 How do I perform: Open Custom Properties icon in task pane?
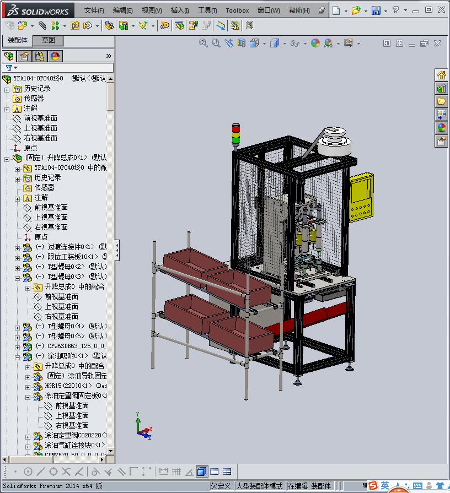[441, 141]
